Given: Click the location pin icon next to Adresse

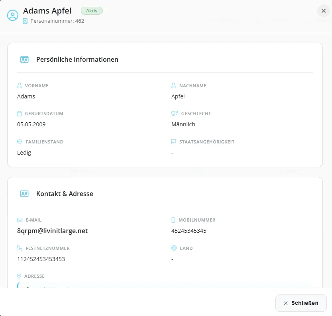Looking at the screenshot, I should pyautogui.click(x=19, y=276).
